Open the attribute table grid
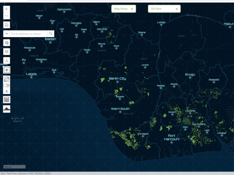The width and height of the screenshot is (234, 175). 6,100
